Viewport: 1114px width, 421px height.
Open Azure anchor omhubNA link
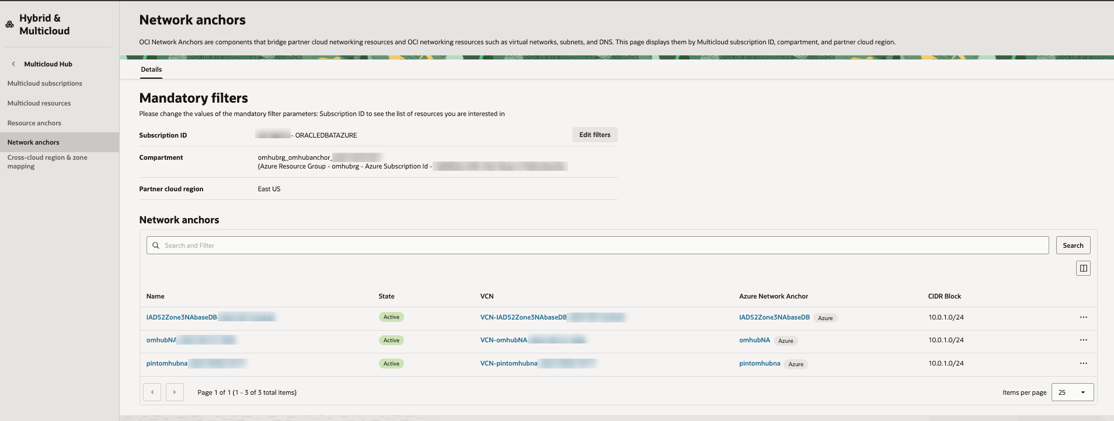754,340
